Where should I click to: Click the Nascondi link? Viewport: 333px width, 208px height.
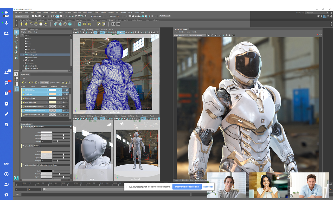(208, 187)
